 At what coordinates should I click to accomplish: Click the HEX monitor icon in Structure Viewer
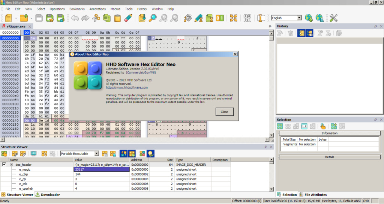tap(33, 153)
